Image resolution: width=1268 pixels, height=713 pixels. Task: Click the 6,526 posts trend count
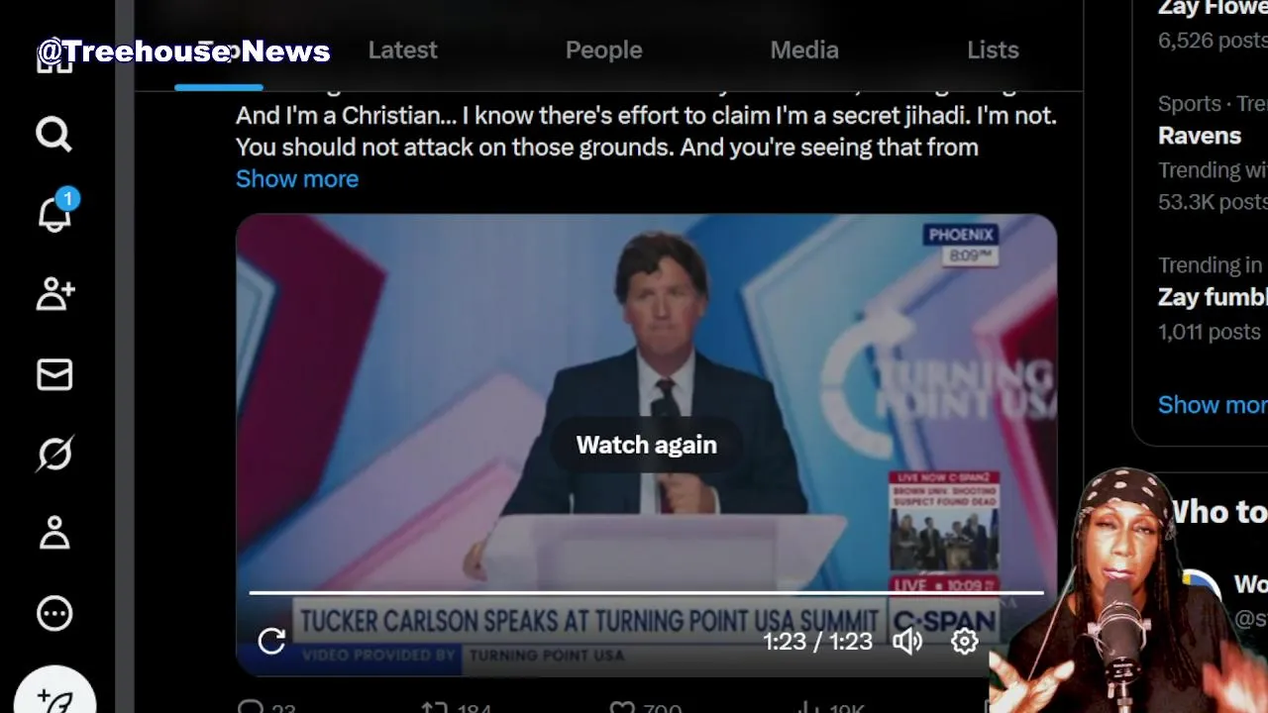(1213, 41)
